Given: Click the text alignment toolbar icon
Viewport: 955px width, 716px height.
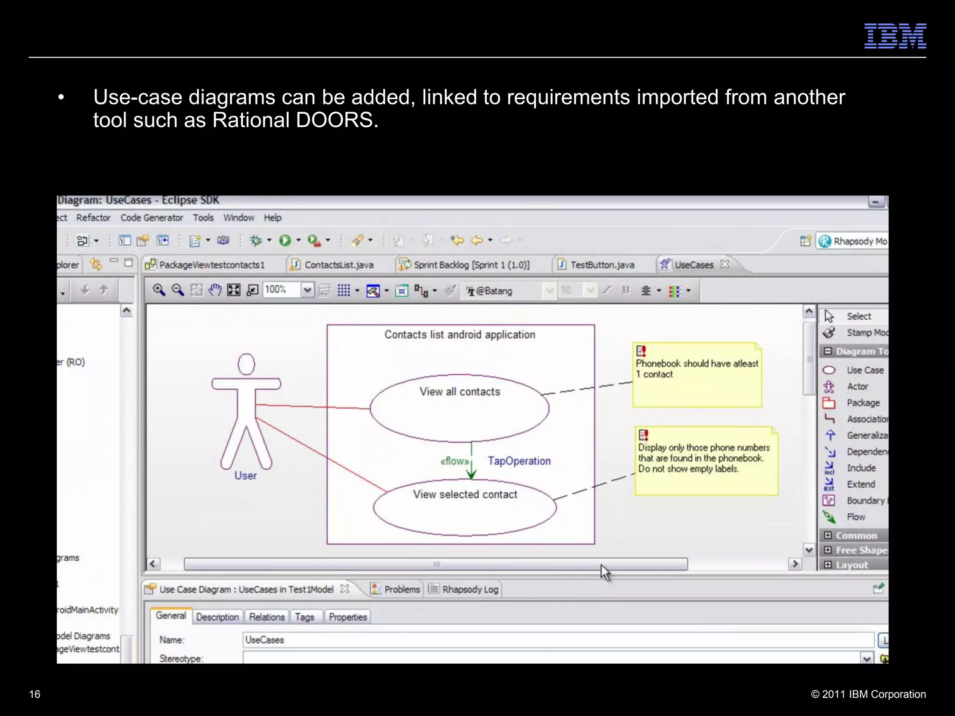Looking at the screenshot, I should 646,291.
